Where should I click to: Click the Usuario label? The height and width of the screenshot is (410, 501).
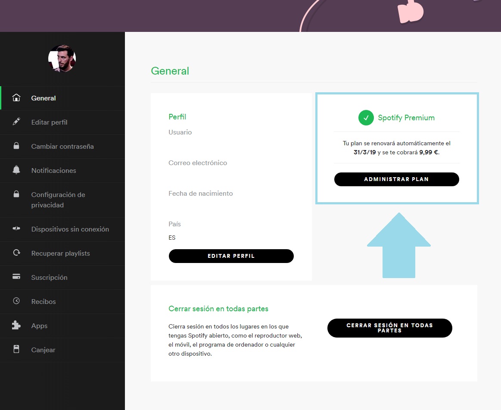point(180,132)
